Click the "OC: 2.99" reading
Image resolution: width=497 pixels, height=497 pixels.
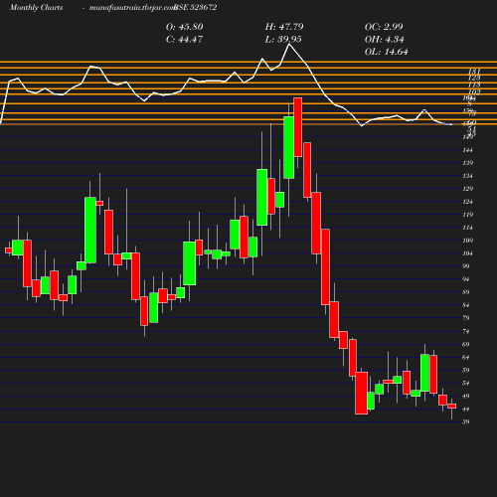(x=384, y=27)
